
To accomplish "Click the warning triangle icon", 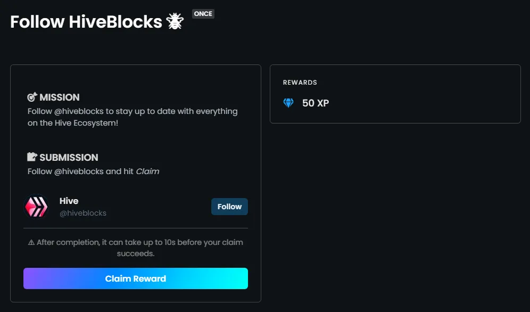I will point(31,242).
